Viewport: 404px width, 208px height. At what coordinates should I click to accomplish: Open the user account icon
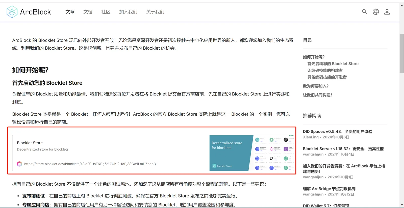[x=387, y=12]
